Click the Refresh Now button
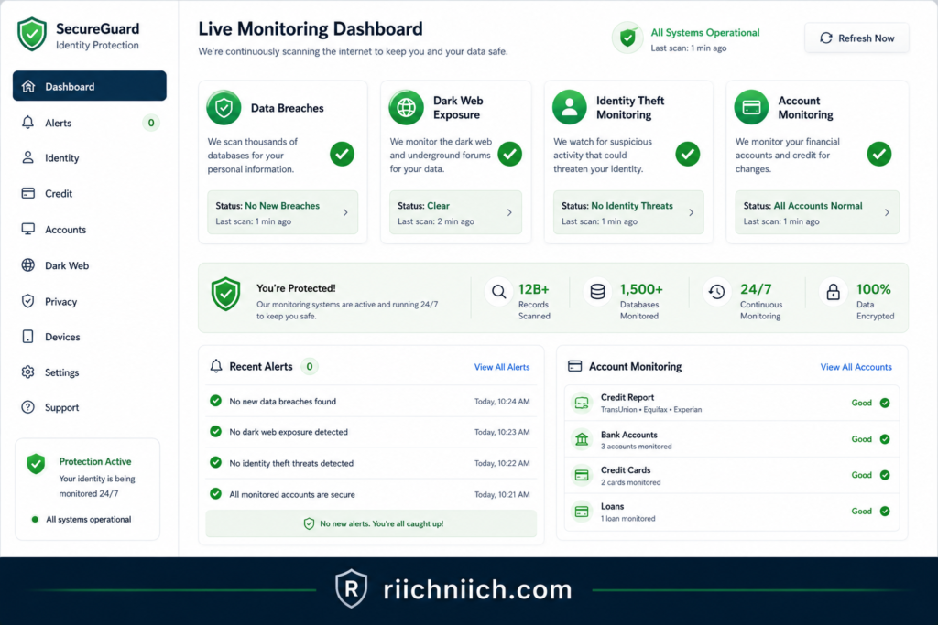Screen dimensions: 938x625 pos(856,38)
